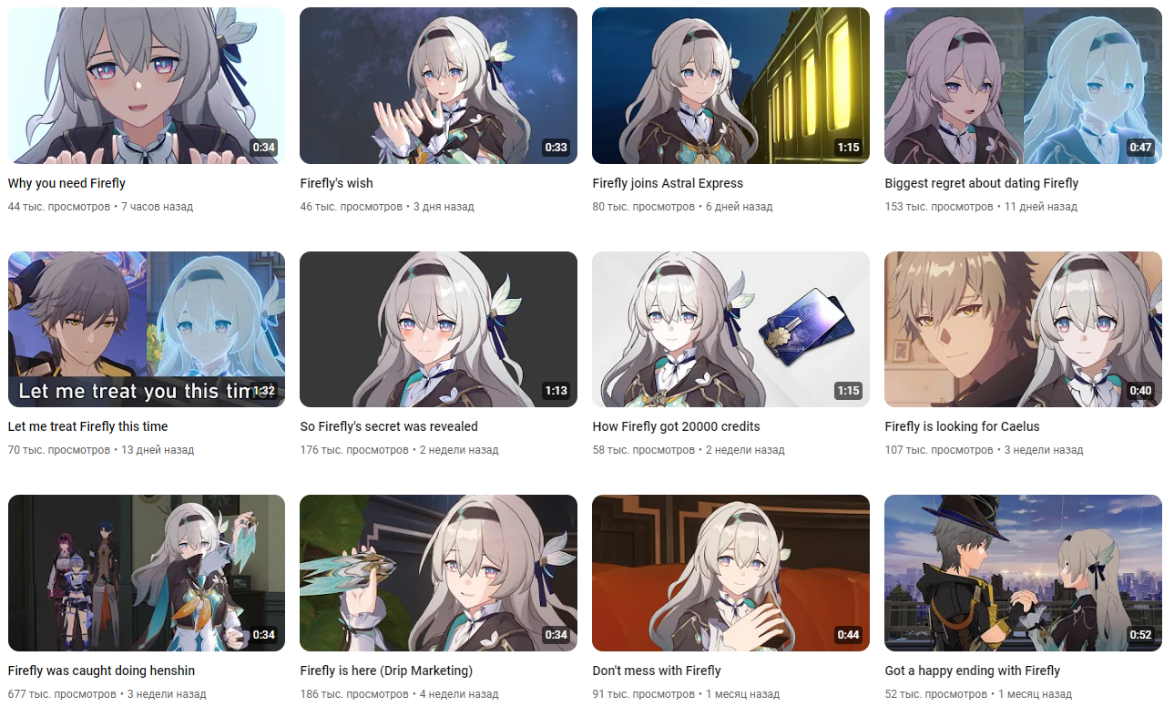Open the 'Firefly joins Astral Express' thumbnail

[730, 86]
